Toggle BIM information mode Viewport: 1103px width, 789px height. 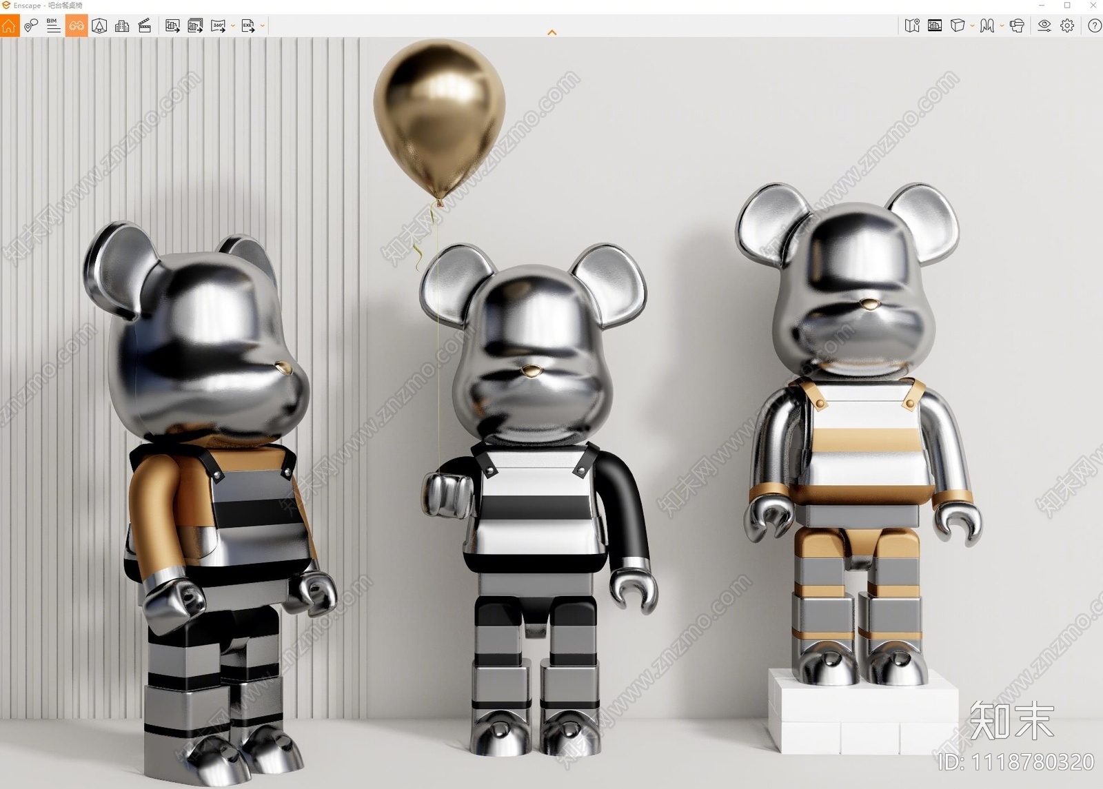[x=53, y=26]
